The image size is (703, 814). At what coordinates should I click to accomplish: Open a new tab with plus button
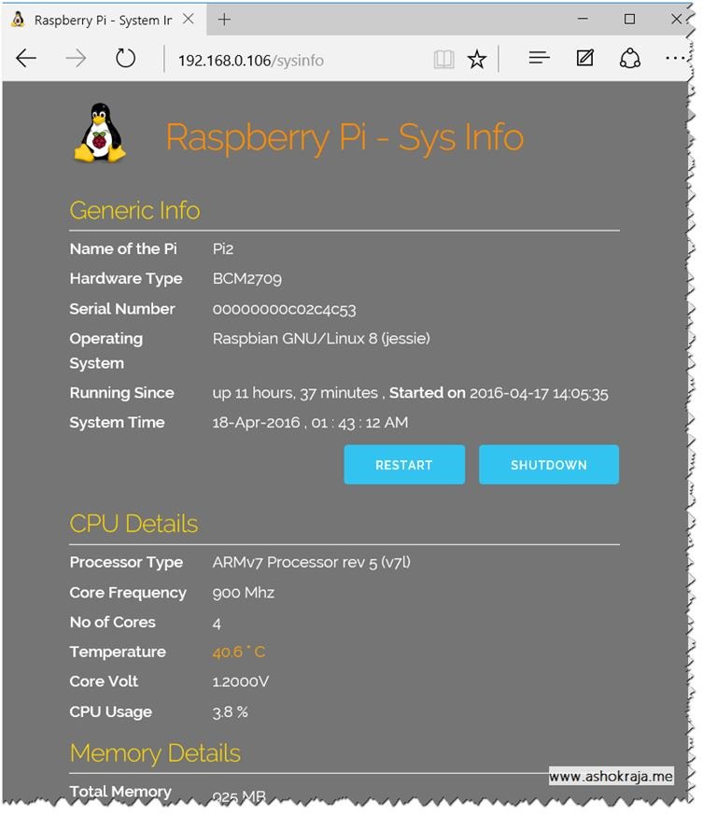(224, 20)
